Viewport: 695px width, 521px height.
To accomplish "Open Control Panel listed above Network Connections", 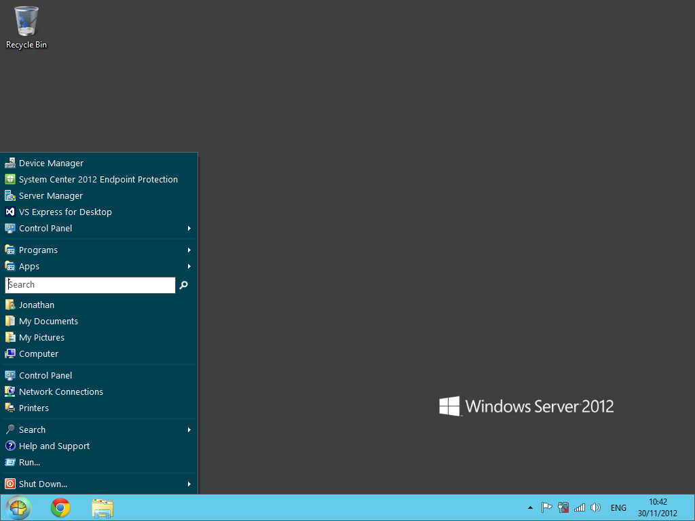I will coord(99,375).
